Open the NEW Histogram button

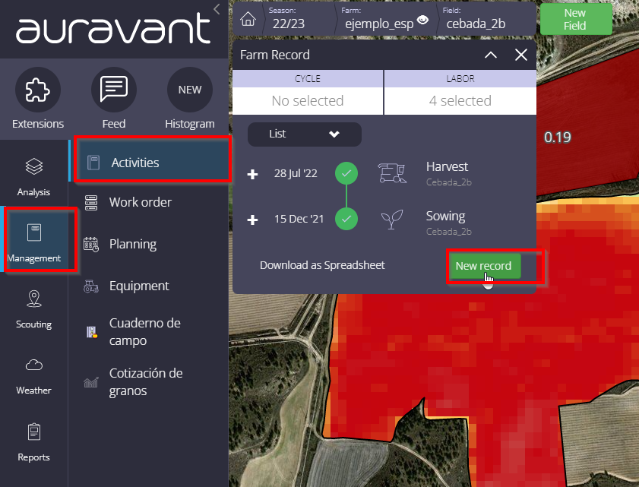tap(189, 90)
